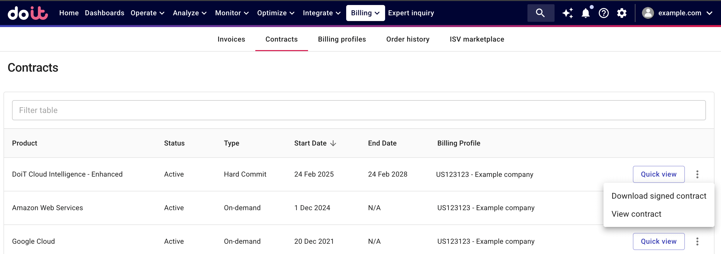Expand the Monitor menu

click(232, 13)
